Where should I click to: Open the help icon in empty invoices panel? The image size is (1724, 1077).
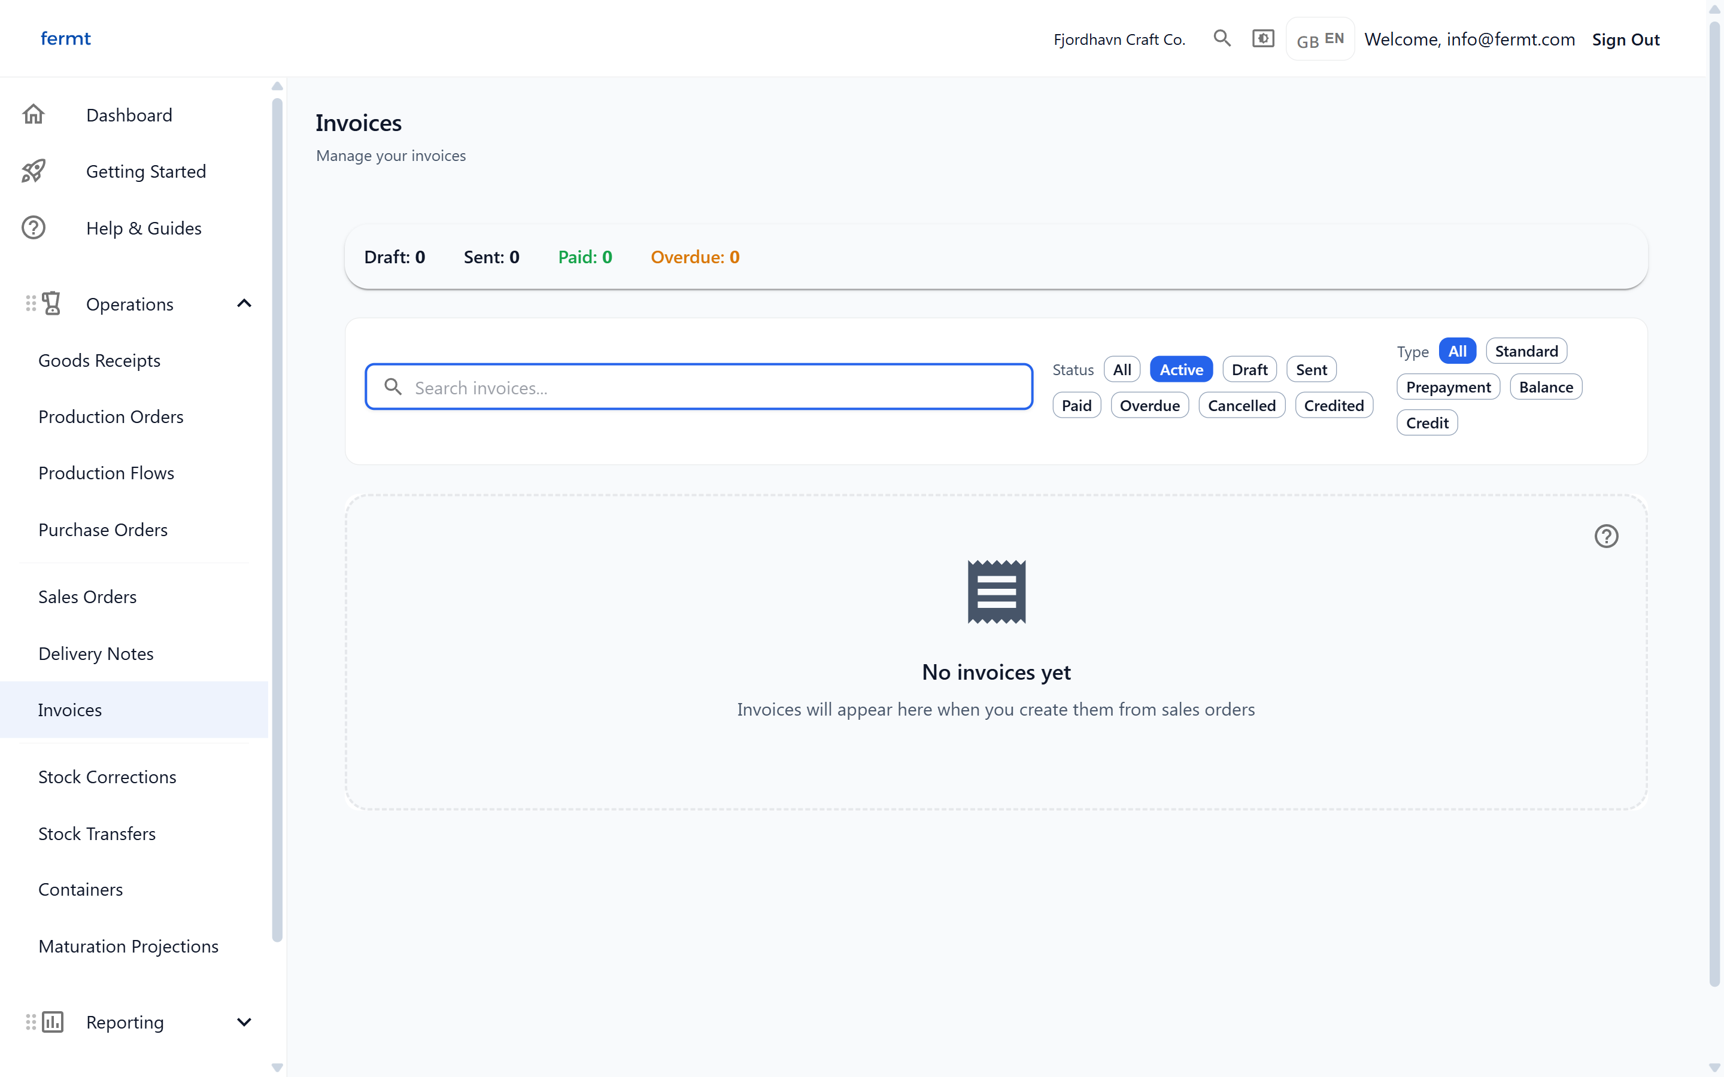pyautogui.click(x=1605, y=536)
